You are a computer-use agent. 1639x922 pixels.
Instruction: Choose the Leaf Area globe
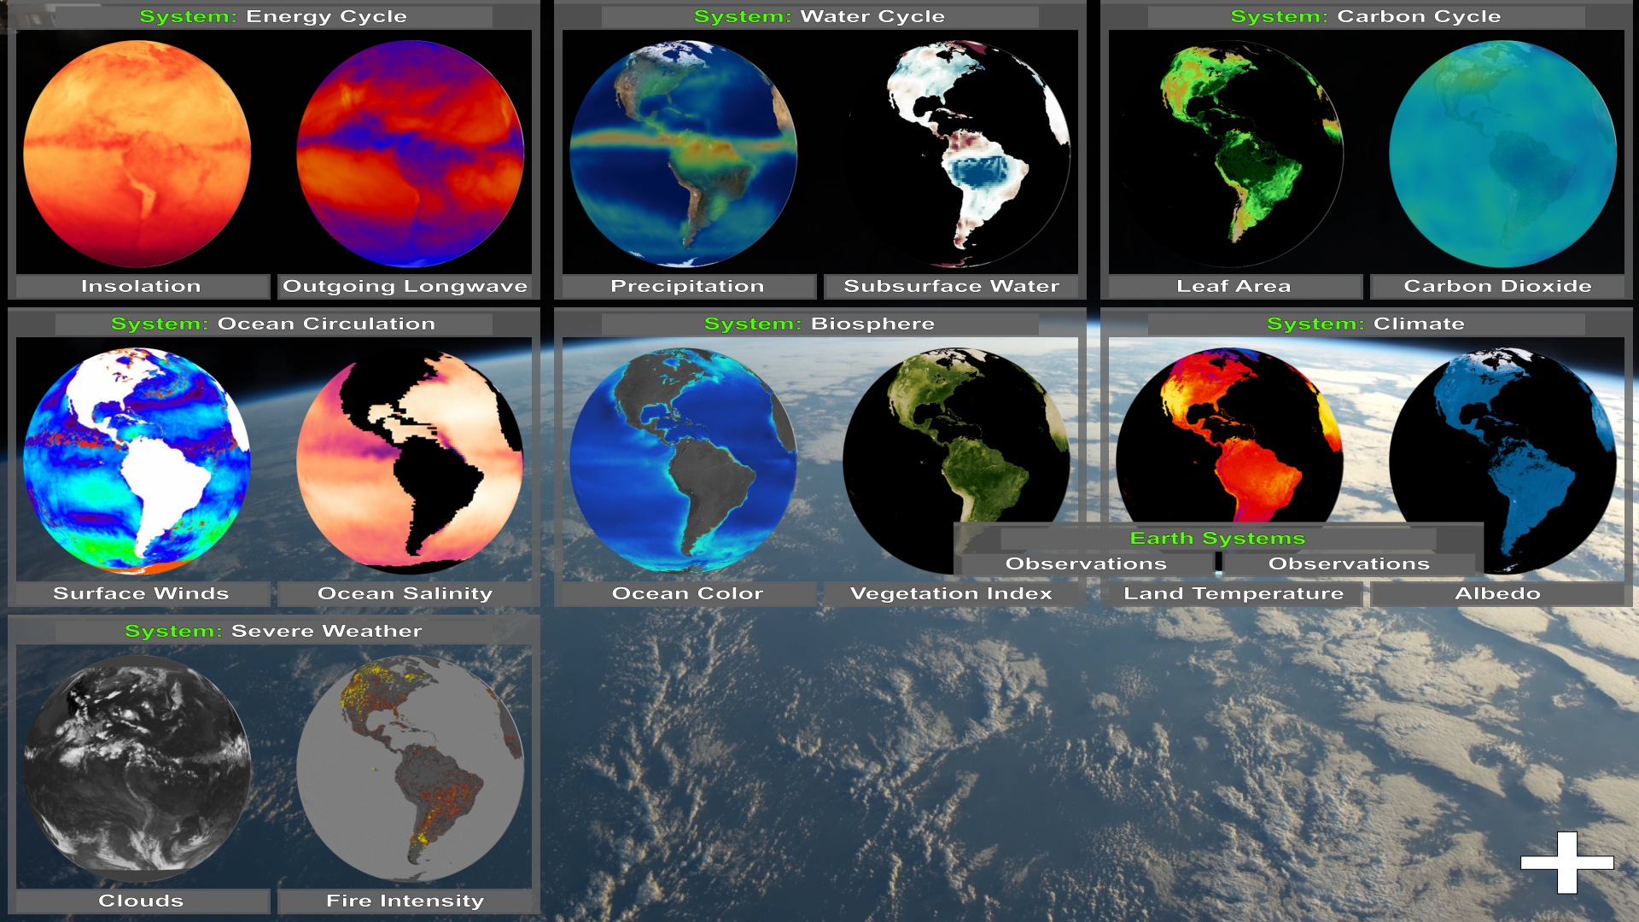click(x=1230, y=154)
